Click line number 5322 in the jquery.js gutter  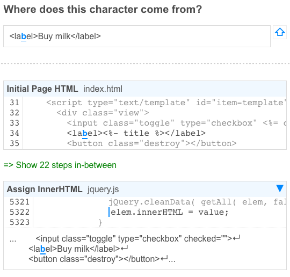(20, 212)
